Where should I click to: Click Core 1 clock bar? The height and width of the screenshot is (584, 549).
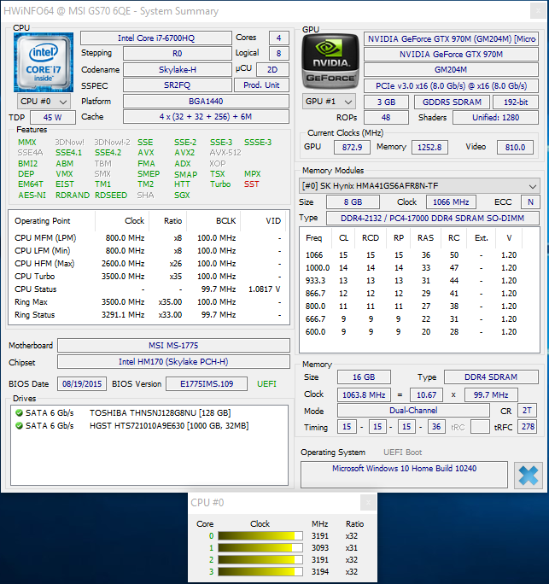point(260,547)
